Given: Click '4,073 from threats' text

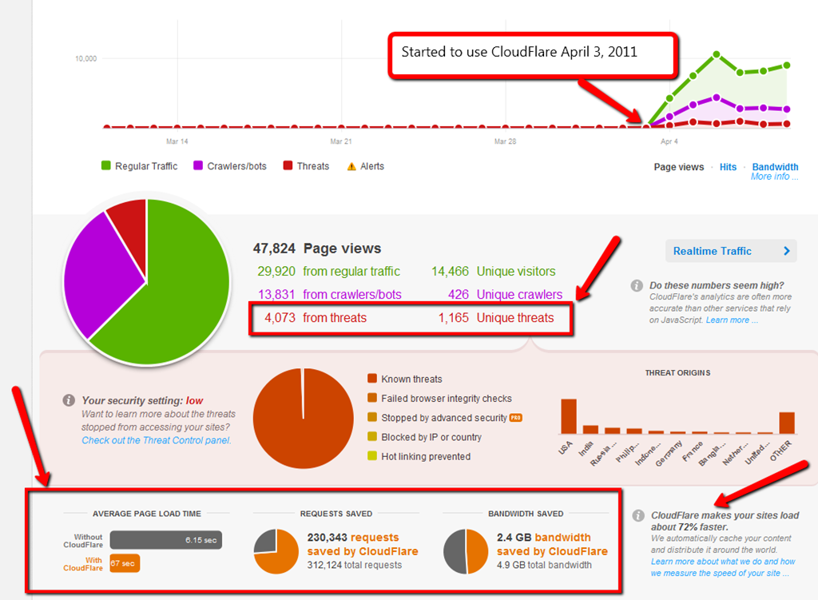Looking at the screenshot, I should point(315,318).
